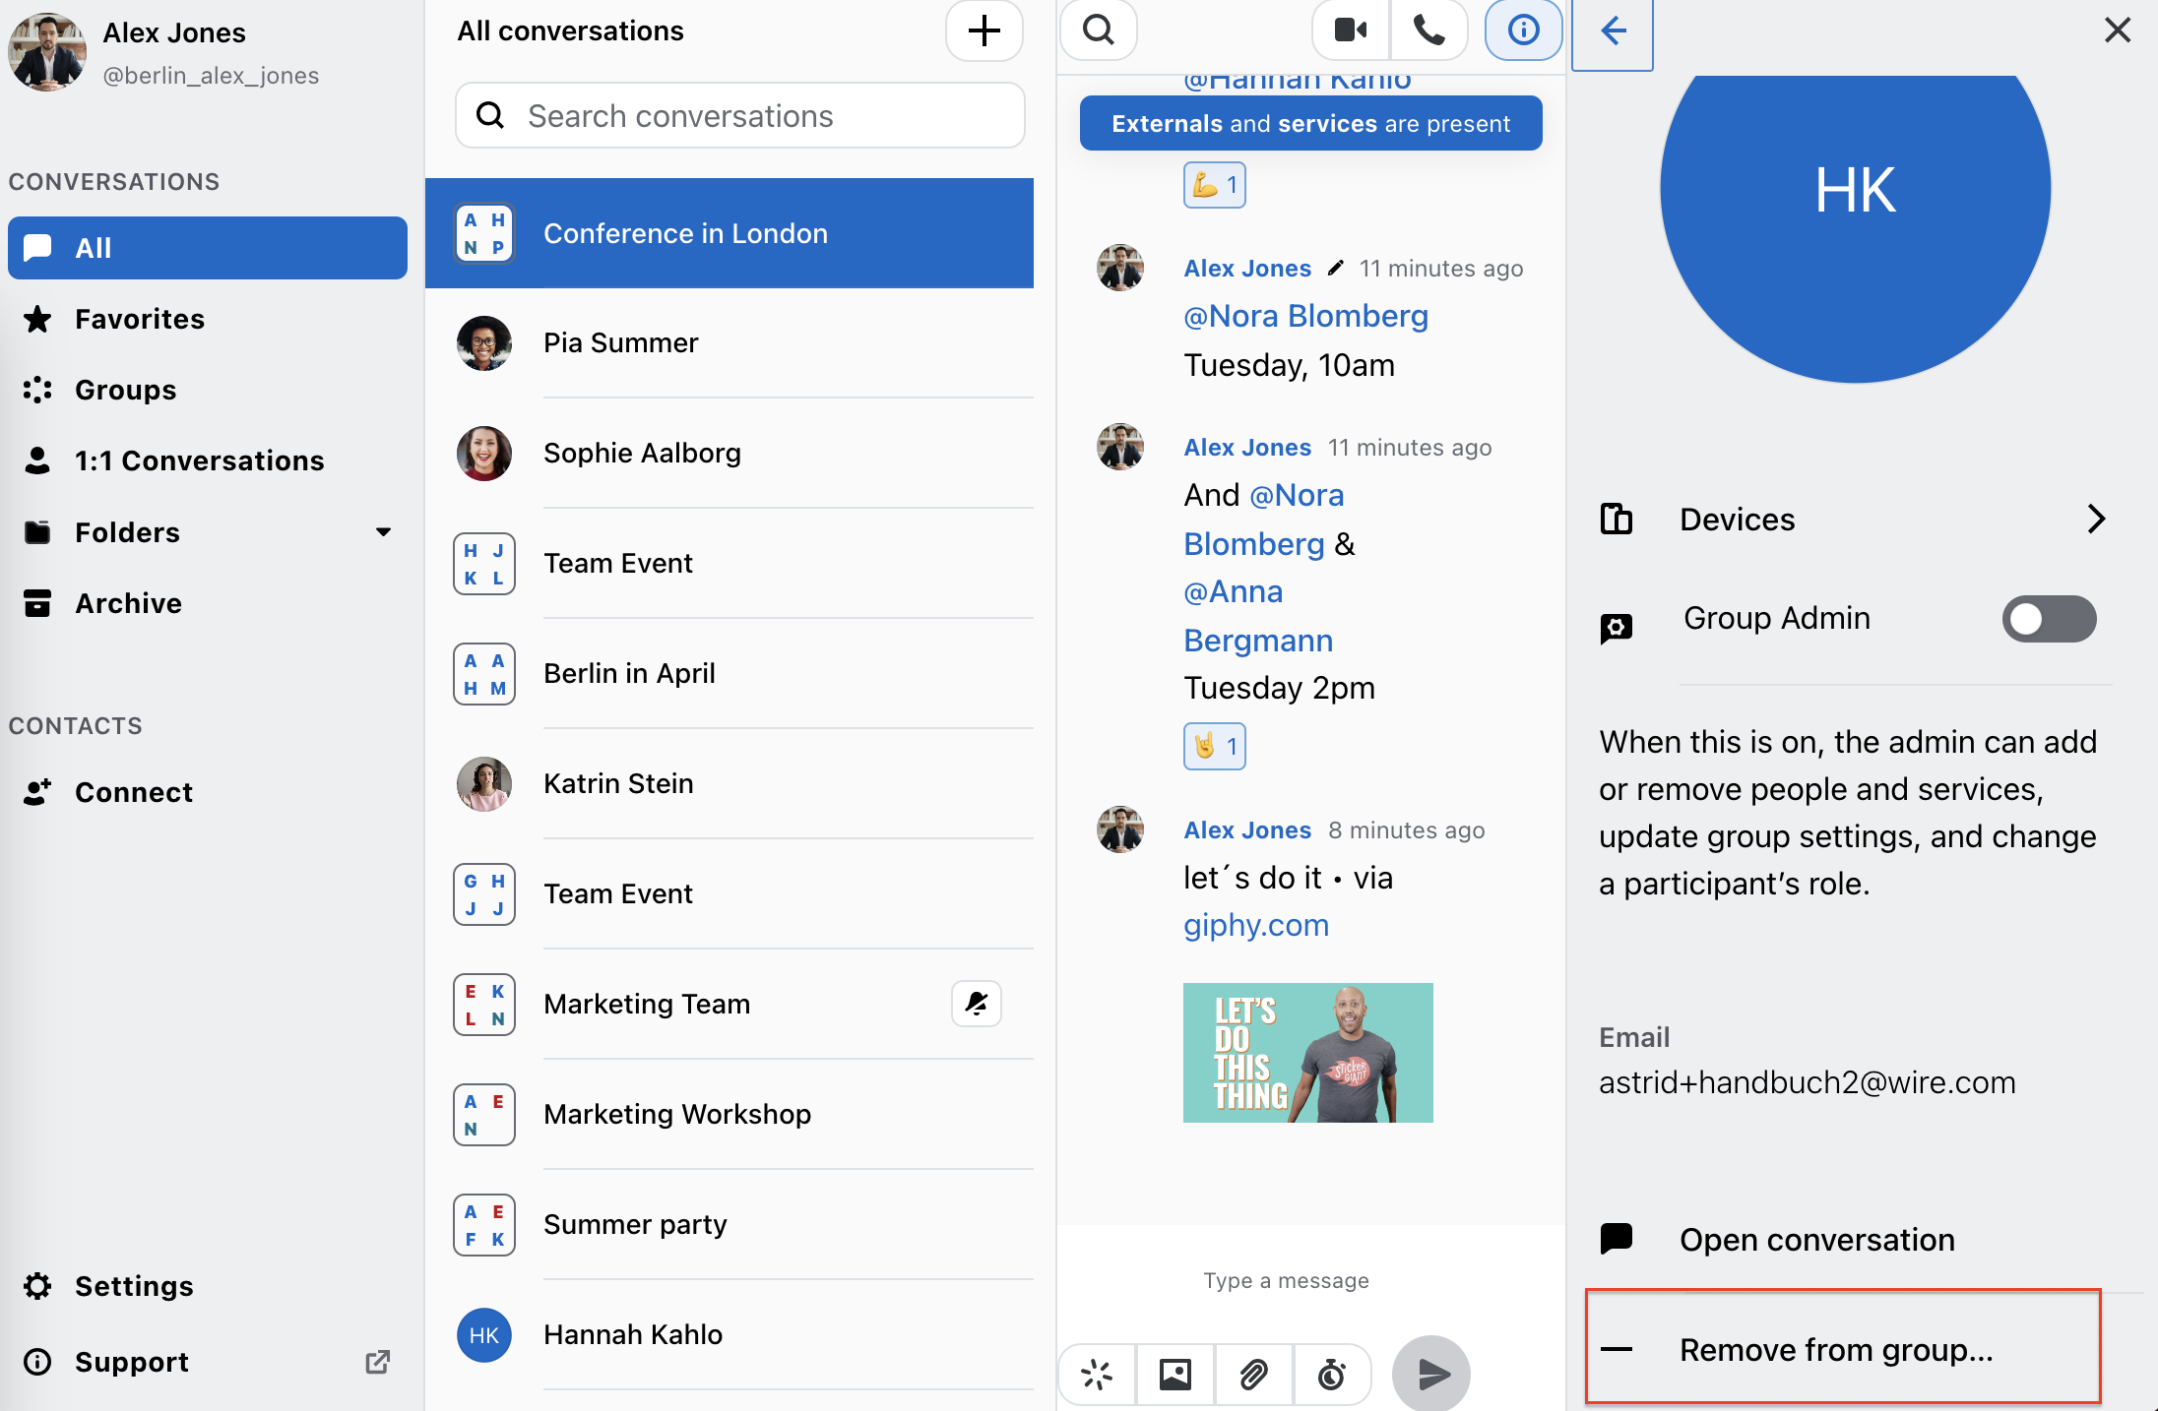Click the @Nora Blomberg mention above Tuesday, 10am
The width and height of the screenshot is (2158, 1411).
click(x=1305, y=316)
